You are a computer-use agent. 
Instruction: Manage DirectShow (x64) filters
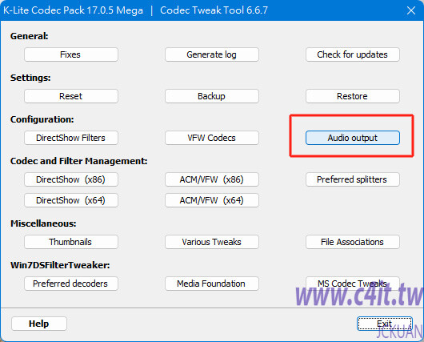71,200
